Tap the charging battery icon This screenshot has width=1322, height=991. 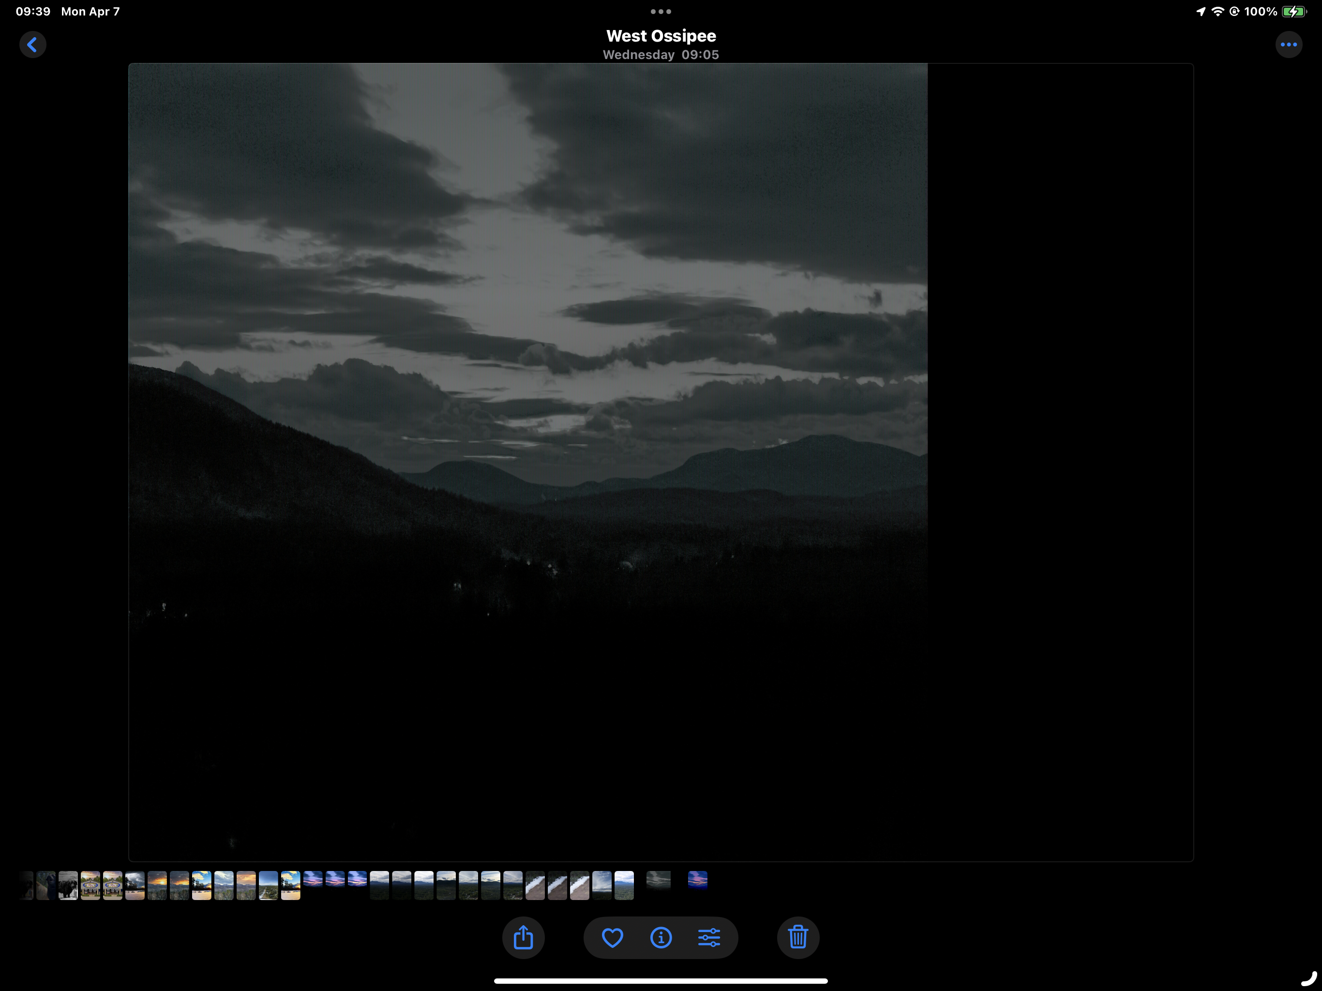click(1294, 11)
